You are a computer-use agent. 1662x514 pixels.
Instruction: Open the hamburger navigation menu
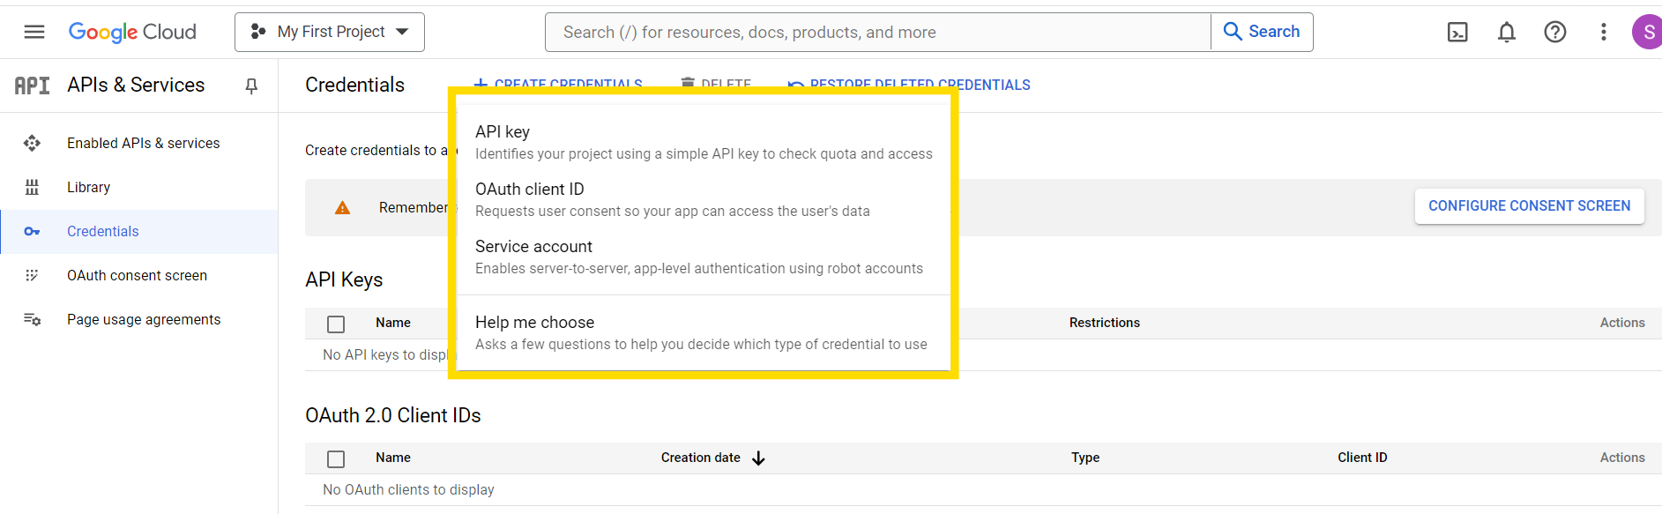[x=34, y=32]
